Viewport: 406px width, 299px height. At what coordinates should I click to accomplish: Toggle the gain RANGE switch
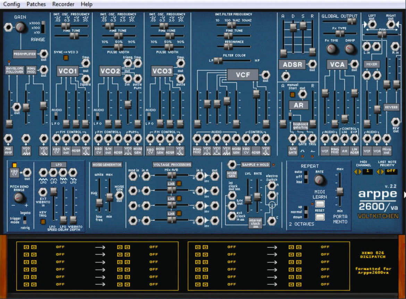tap(43, 27)
